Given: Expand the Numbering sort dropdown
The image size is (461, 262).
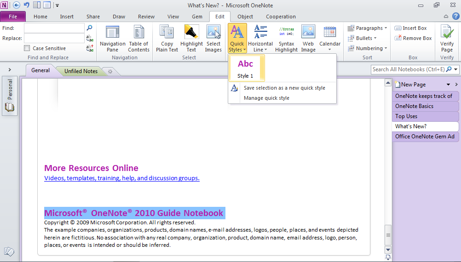Looking at the screenshot, I should point(367,48).
